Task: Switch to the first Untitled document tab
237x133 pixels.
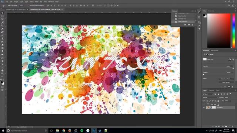Action: tap(16, 10)
